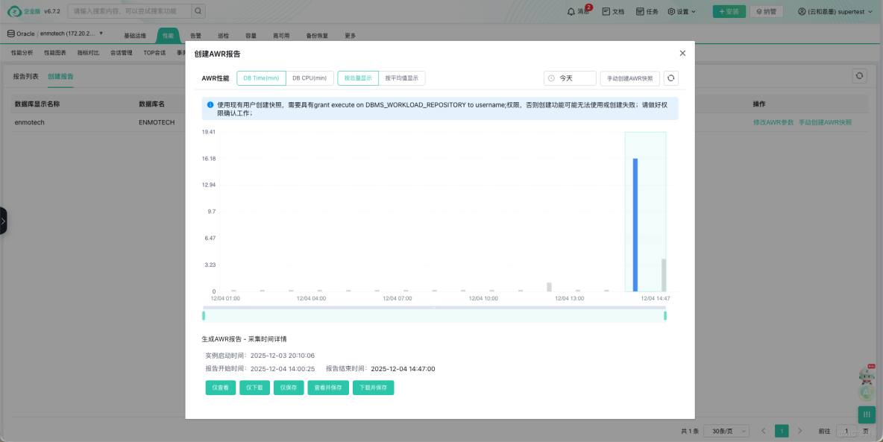Click the 下载并保存 button
This screenshot has height=442, width=883.
tap(373, 388)
